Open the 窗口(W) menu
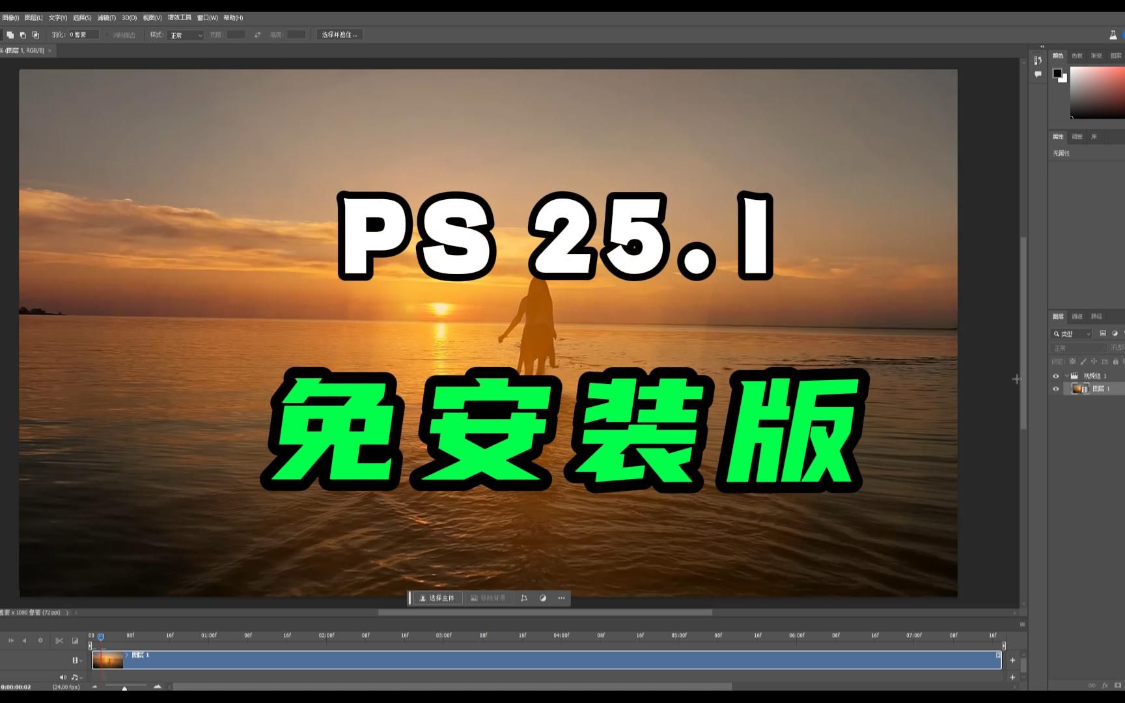 [207, 18]
